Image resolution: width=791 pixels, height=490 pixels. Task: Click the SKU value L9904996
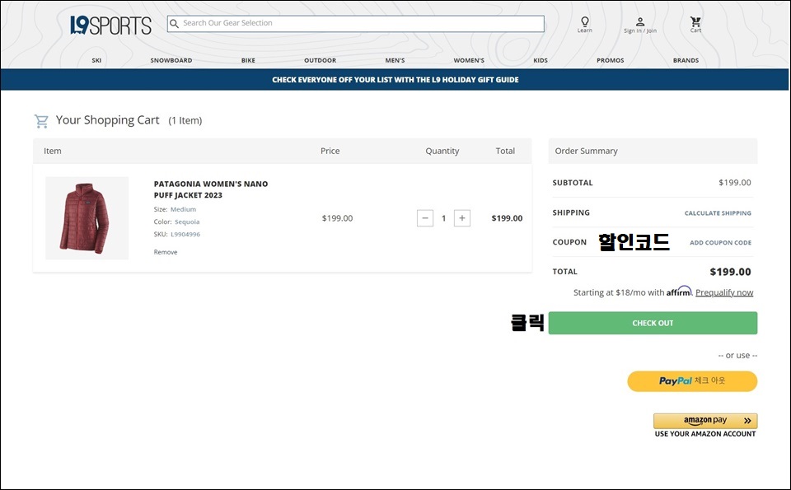pos(185,235)
